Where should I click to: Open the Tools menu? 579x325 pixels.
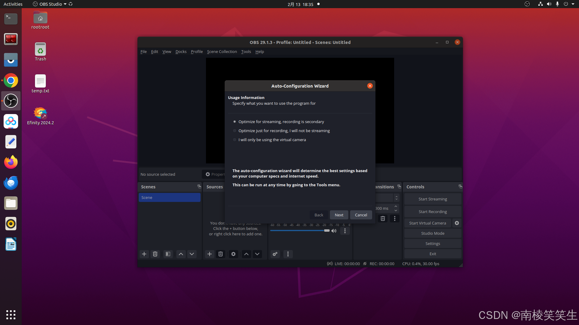pyautogui.click(x=246, y=51)
